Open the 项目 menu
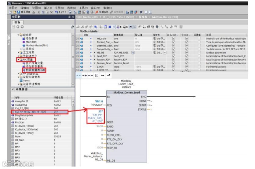 (x=13, y=8)
